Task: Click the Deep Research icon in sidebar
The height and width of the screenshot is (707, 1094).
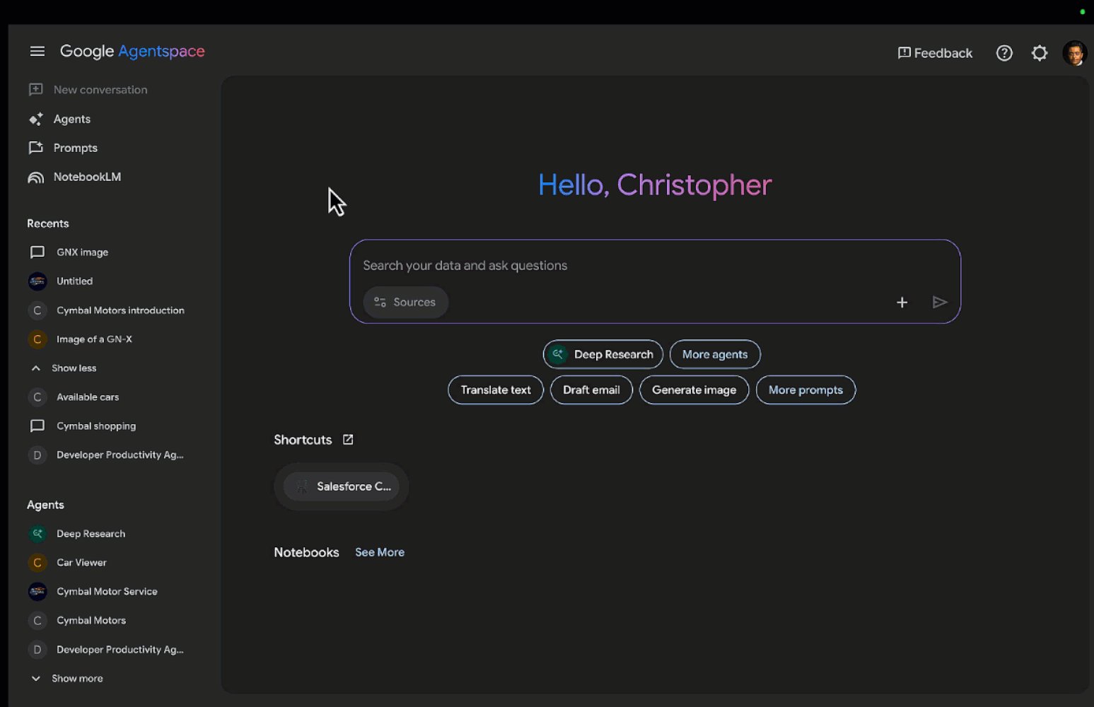Action: [37, 534]
